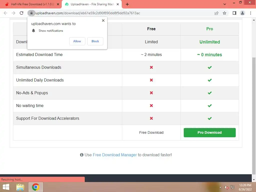The height and width of the screenshot is (192, 256).
Task: Click the bell icon in notification prompt
Action: click(33, 31)
